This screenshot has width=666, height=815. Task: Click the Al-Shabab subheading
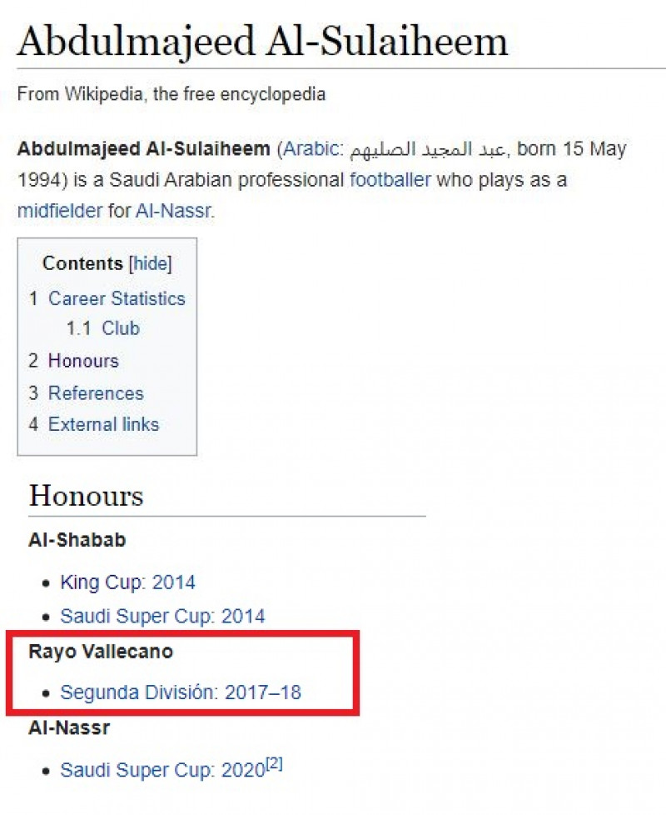pos(77,540)
